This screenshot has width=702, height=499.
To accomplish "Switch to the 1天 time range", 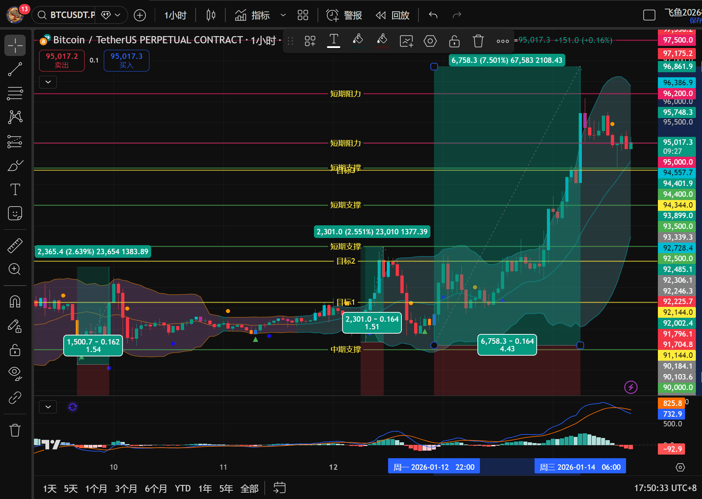I will (50, 489).
